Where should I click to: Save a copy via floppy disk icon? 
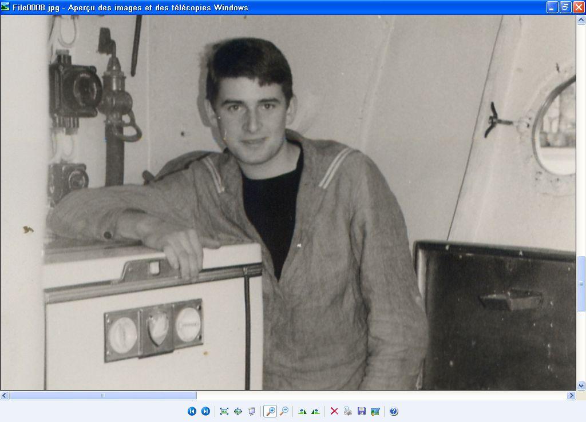click(361, 411)
